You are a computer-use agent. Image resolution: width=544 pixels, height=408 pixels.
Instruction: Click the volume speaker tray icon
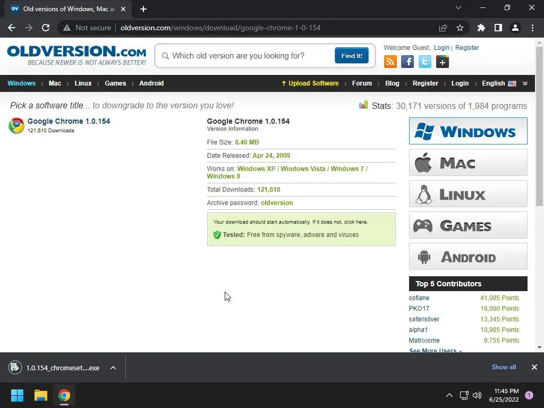coord(477,395)
